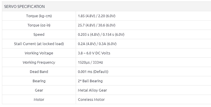
Task: Select the Dead Band label
Action: [x=39, y=72]
